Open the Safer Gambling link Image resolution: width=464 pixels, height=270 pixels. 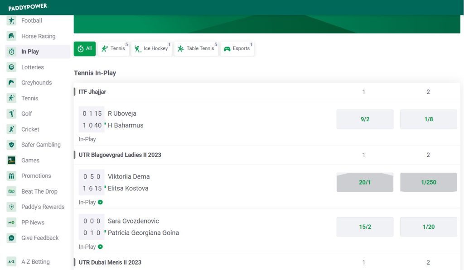41,145
